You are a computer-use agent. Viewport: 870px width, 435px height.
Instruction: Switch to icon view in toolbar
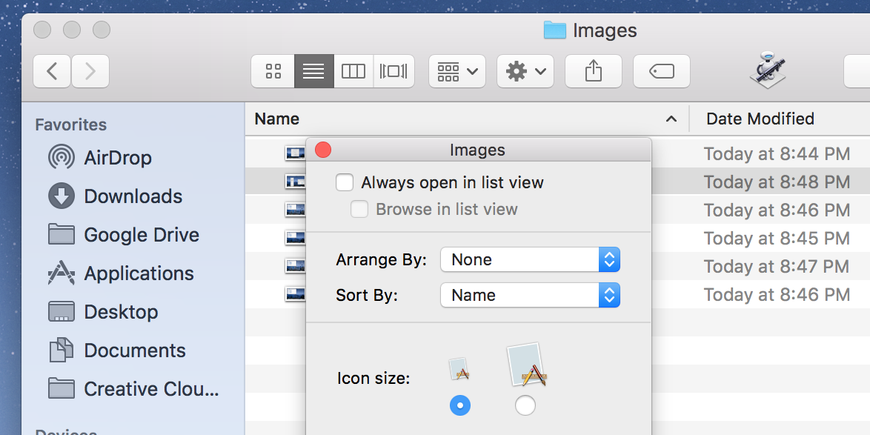coord(273,71)
